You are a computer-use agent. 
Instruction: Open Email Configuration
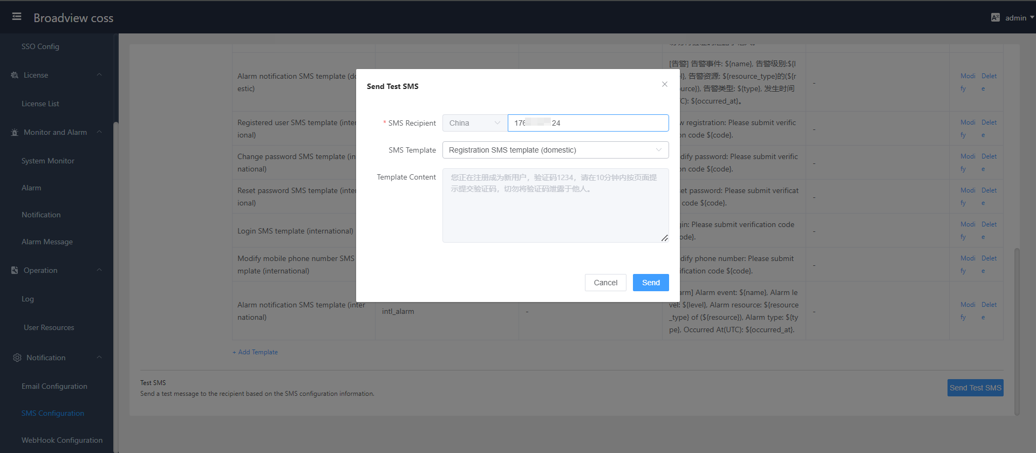(x=54, y=386)
